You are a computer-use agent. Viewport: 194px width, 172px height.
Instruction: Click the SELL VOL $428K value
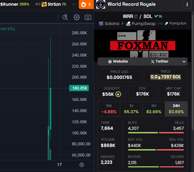[x=177, y=145]
